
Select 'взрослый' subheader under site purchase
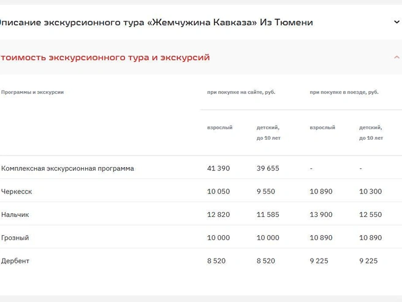point(220,127)
